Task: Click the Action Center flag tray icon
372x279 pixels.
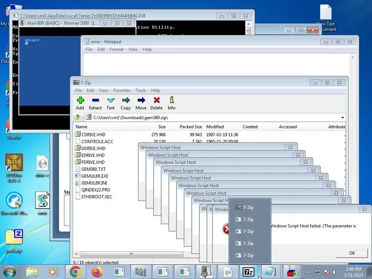Action: [327, 272]
